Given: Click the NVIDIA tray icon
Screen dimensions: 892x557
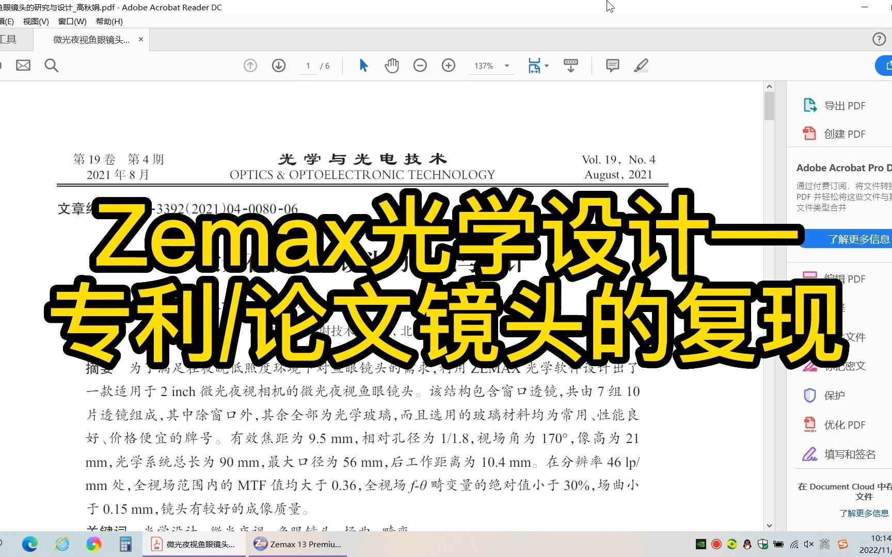Looking at the screenshot, I should pos(700,544).
